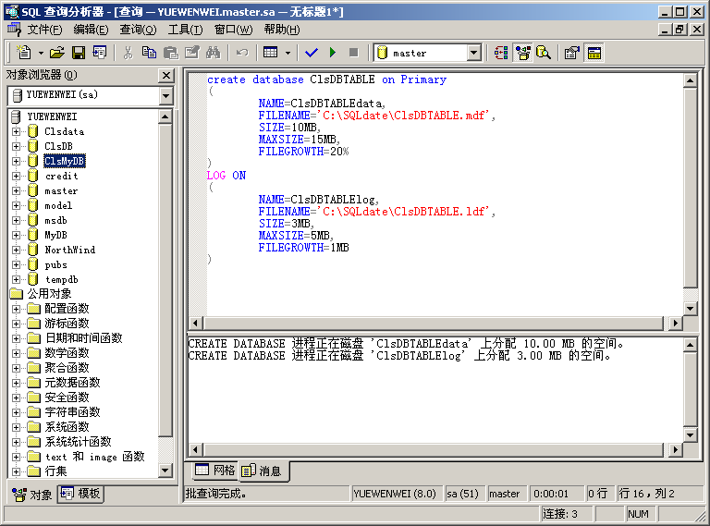Click the system menu icon in title bar
The width and height of the screenshot is (710, 526).
(x=12, y=12)
